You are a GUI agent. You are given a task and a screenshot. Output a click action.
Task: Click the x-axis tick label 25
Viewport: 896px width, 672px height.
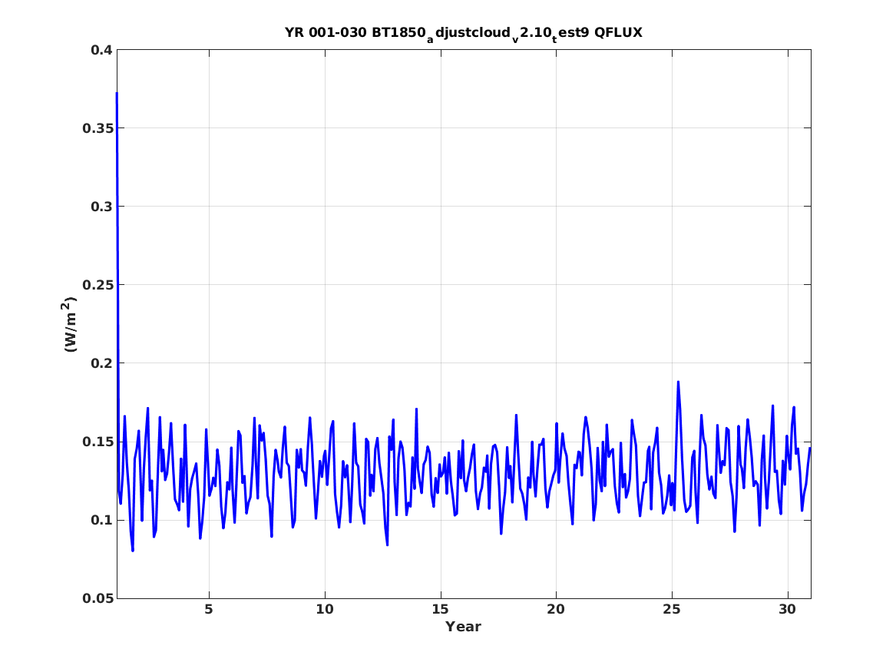coord(672,610)
